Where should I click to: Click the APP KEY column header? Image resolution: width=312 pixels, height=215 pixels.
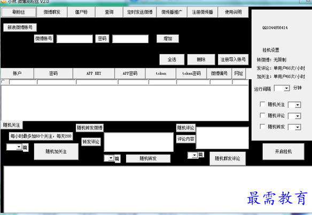pyautogui.click(x=93, y=73)
